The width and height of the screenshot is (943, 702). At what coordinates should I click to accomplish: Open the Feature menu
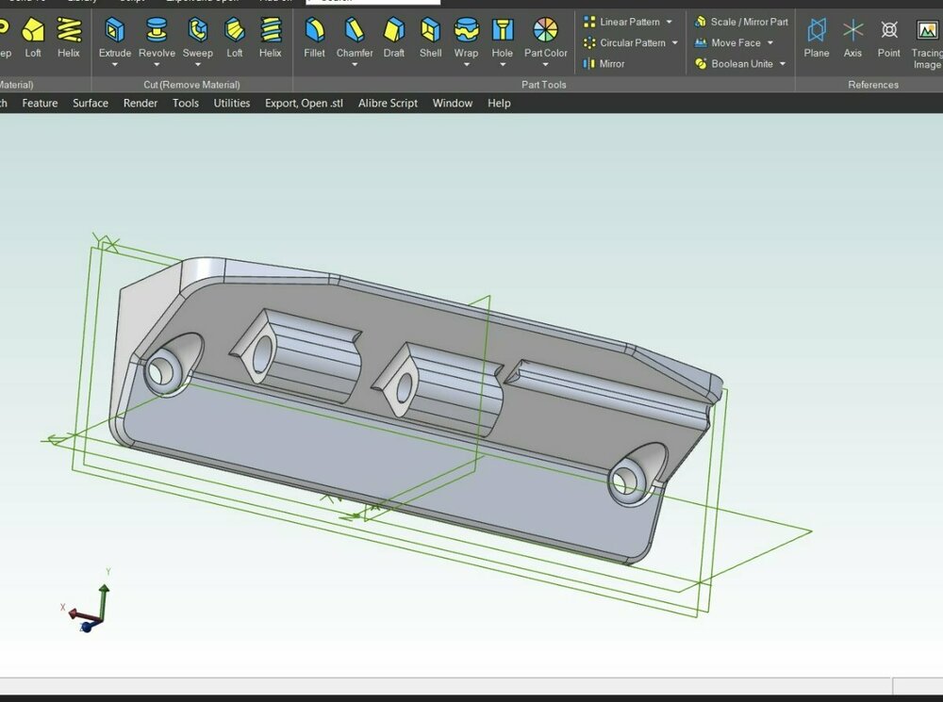click(x=40, y=103)
